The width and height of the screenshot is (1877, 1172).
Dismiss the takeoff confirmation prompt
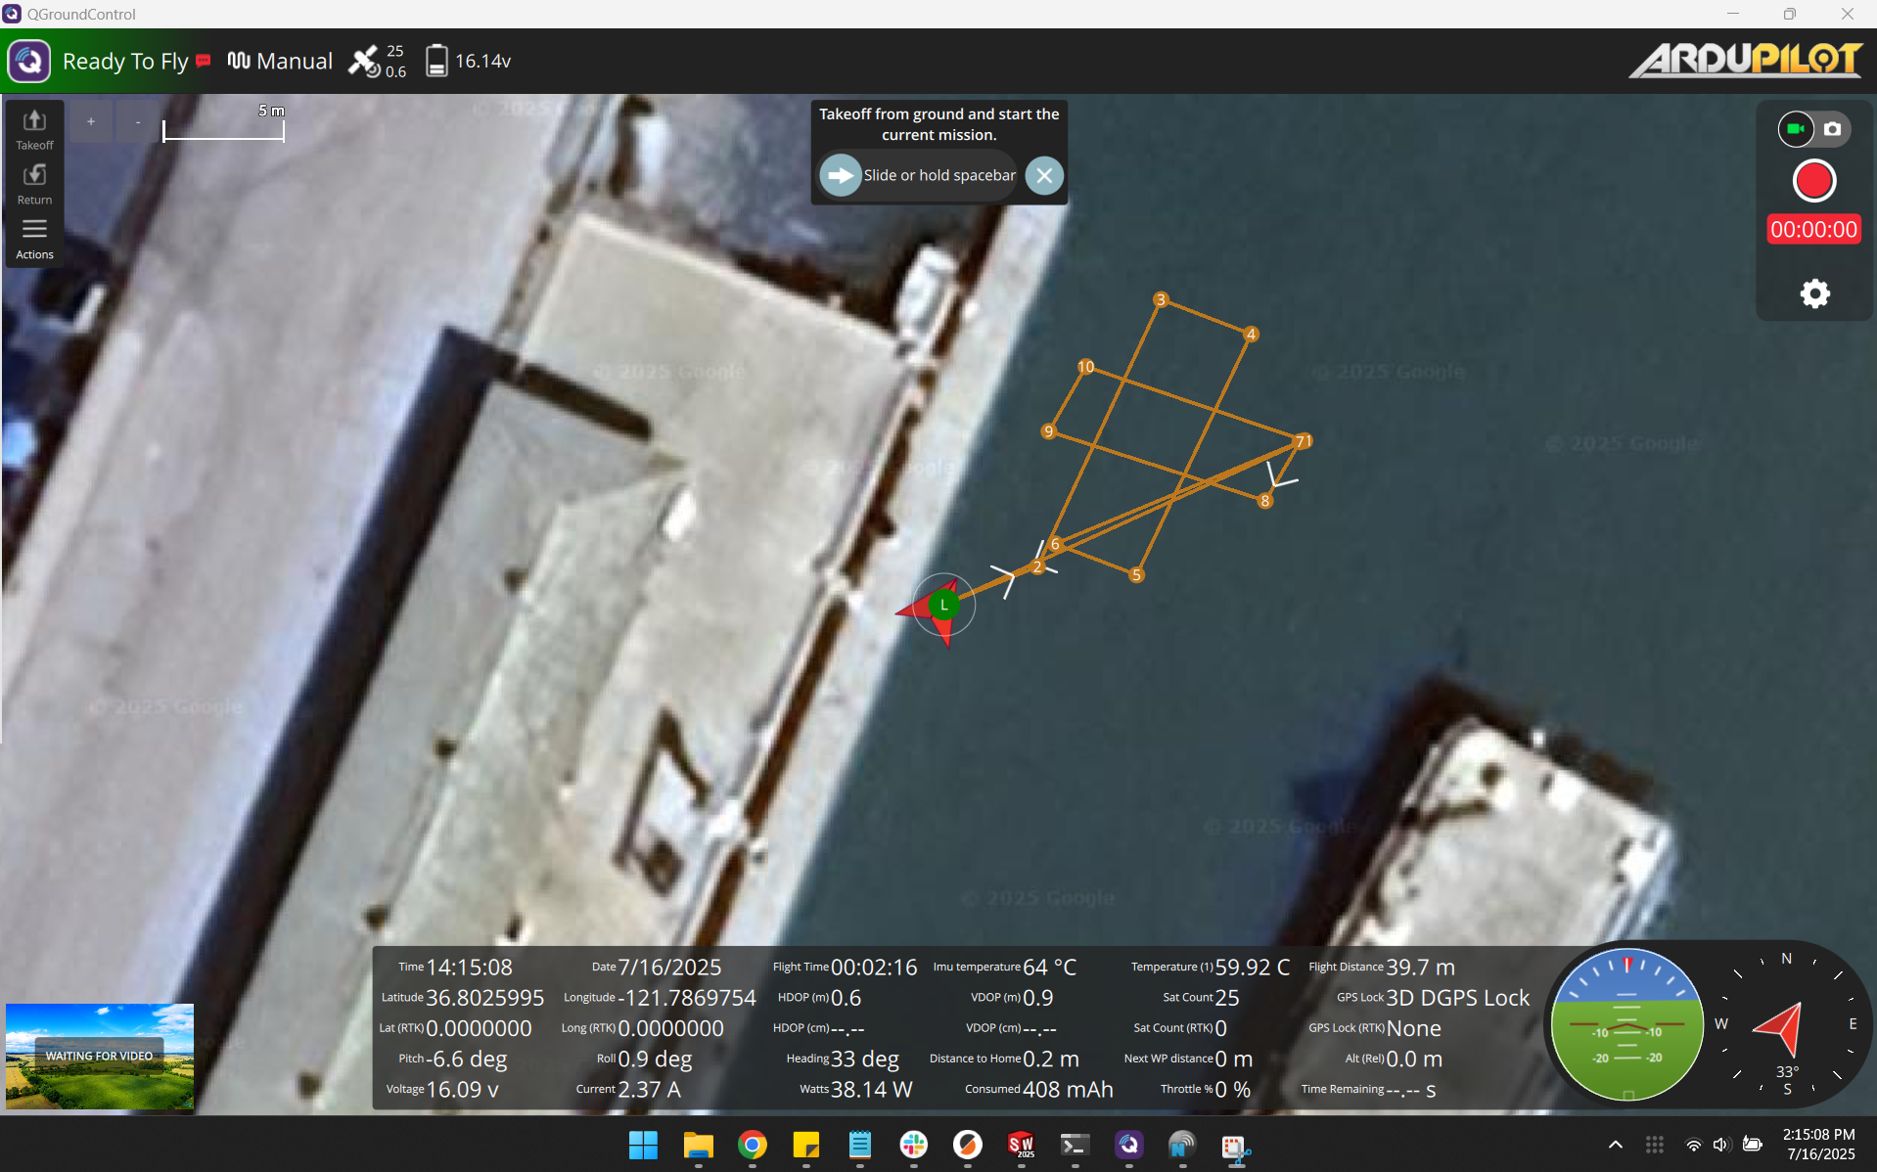coord(1044,175)
